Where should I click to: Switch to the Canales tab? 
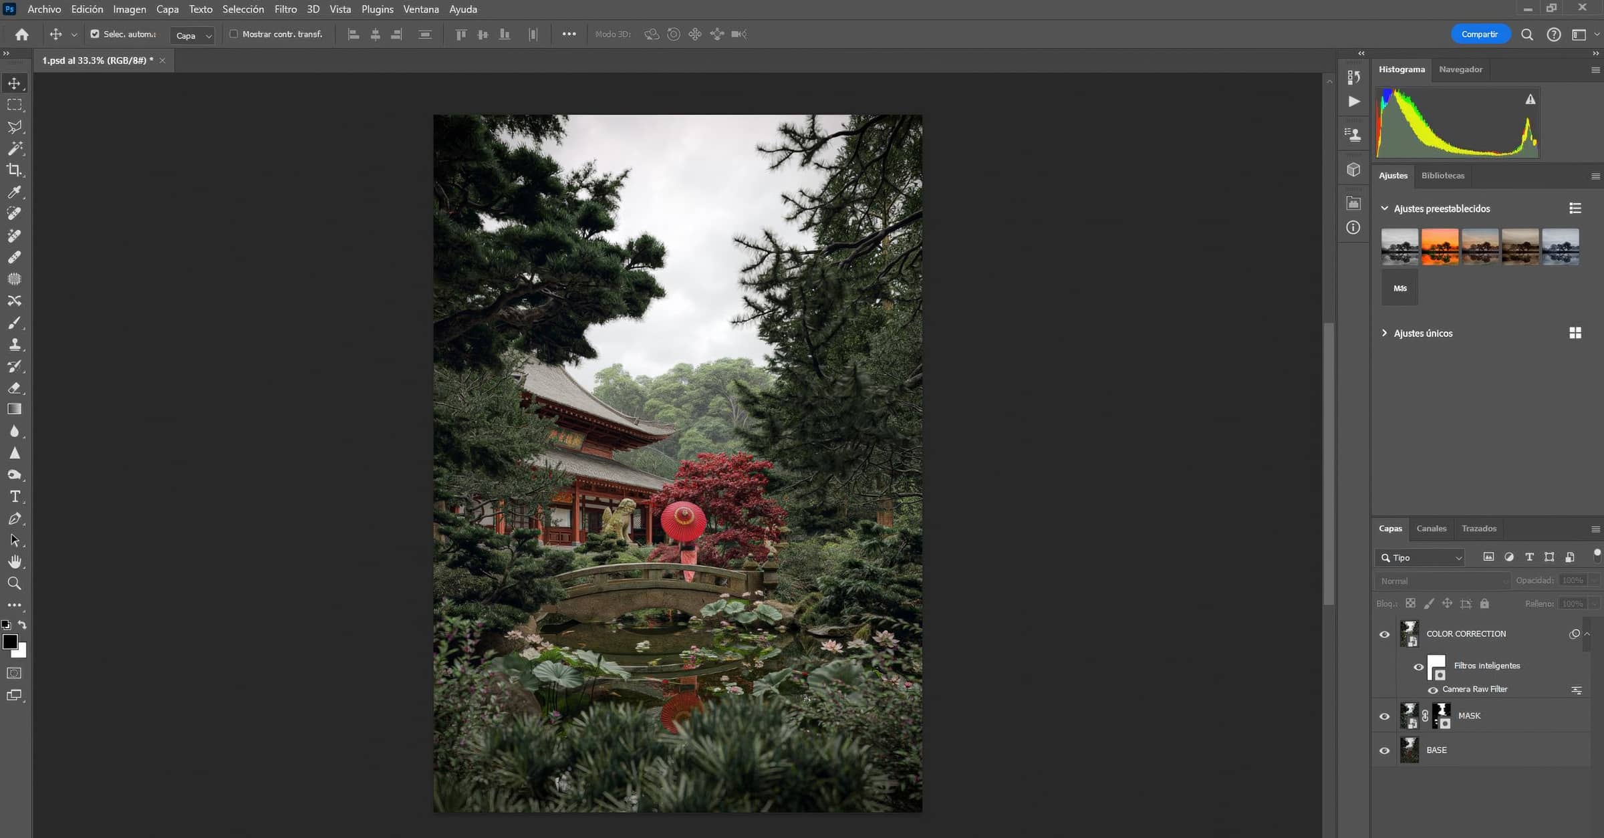1431,529
